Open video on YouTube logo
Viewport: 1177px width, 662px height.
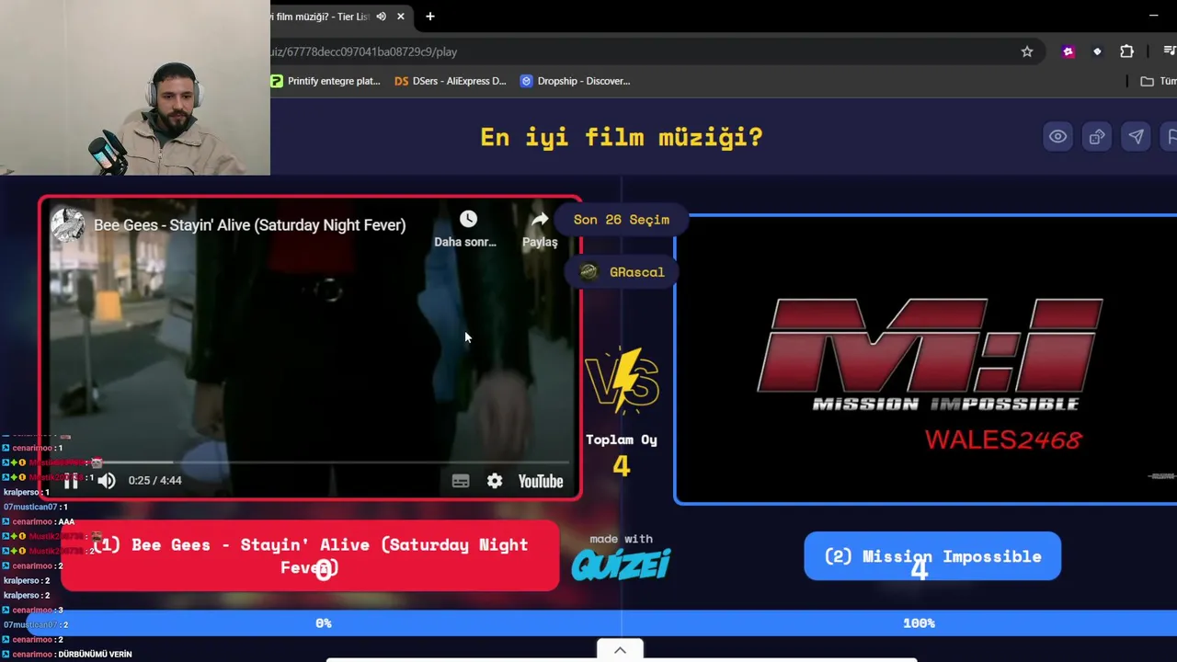(541, 481)
